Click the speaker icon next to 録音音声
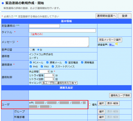 click(x=117, y=44)
